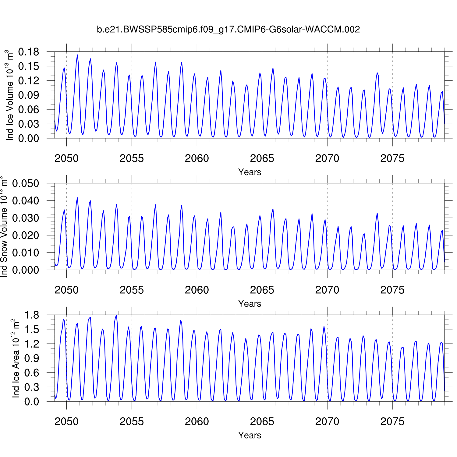Click the 1.8 y-axis value on the ice area plot
This screenshot has width=457, height=457.
click(x=32, y=315)
